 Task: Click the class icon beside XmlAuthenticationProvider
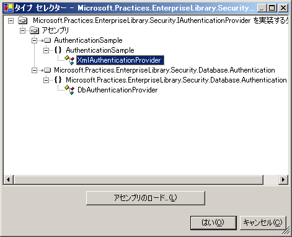(69, 60)
